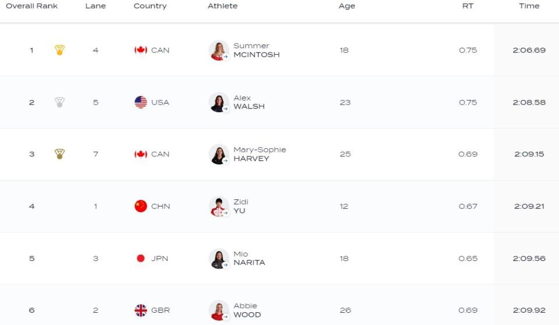
Task: Open the Abbie WOOD athlete link
Action: point(247,310)
